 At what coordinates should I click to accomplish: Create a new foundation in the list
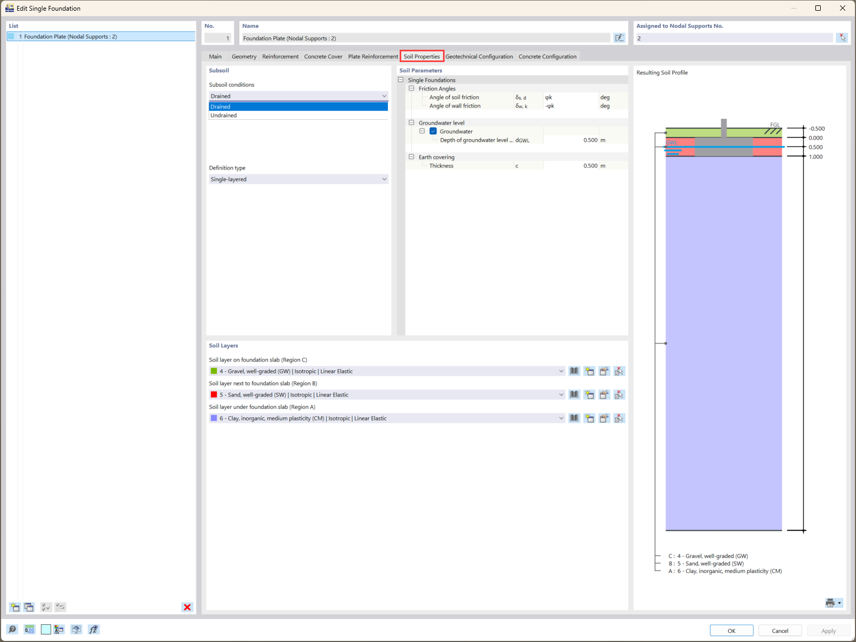(14, 607)
